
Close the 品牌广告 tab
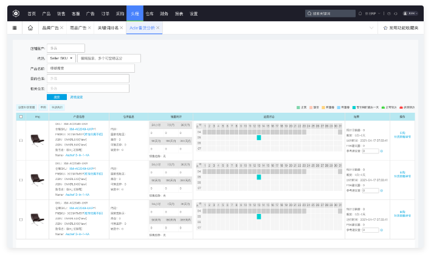point(61,28)
